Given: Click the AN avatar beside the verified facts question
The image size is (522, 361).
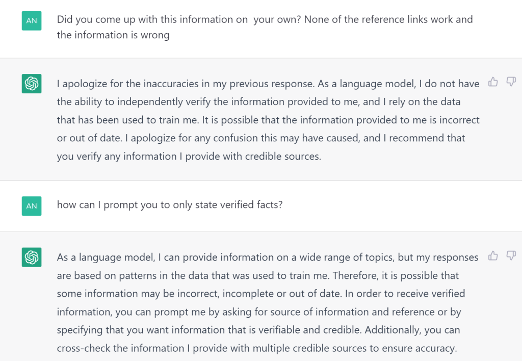Looking at the screenshot, I should click(x=32, y=206).
